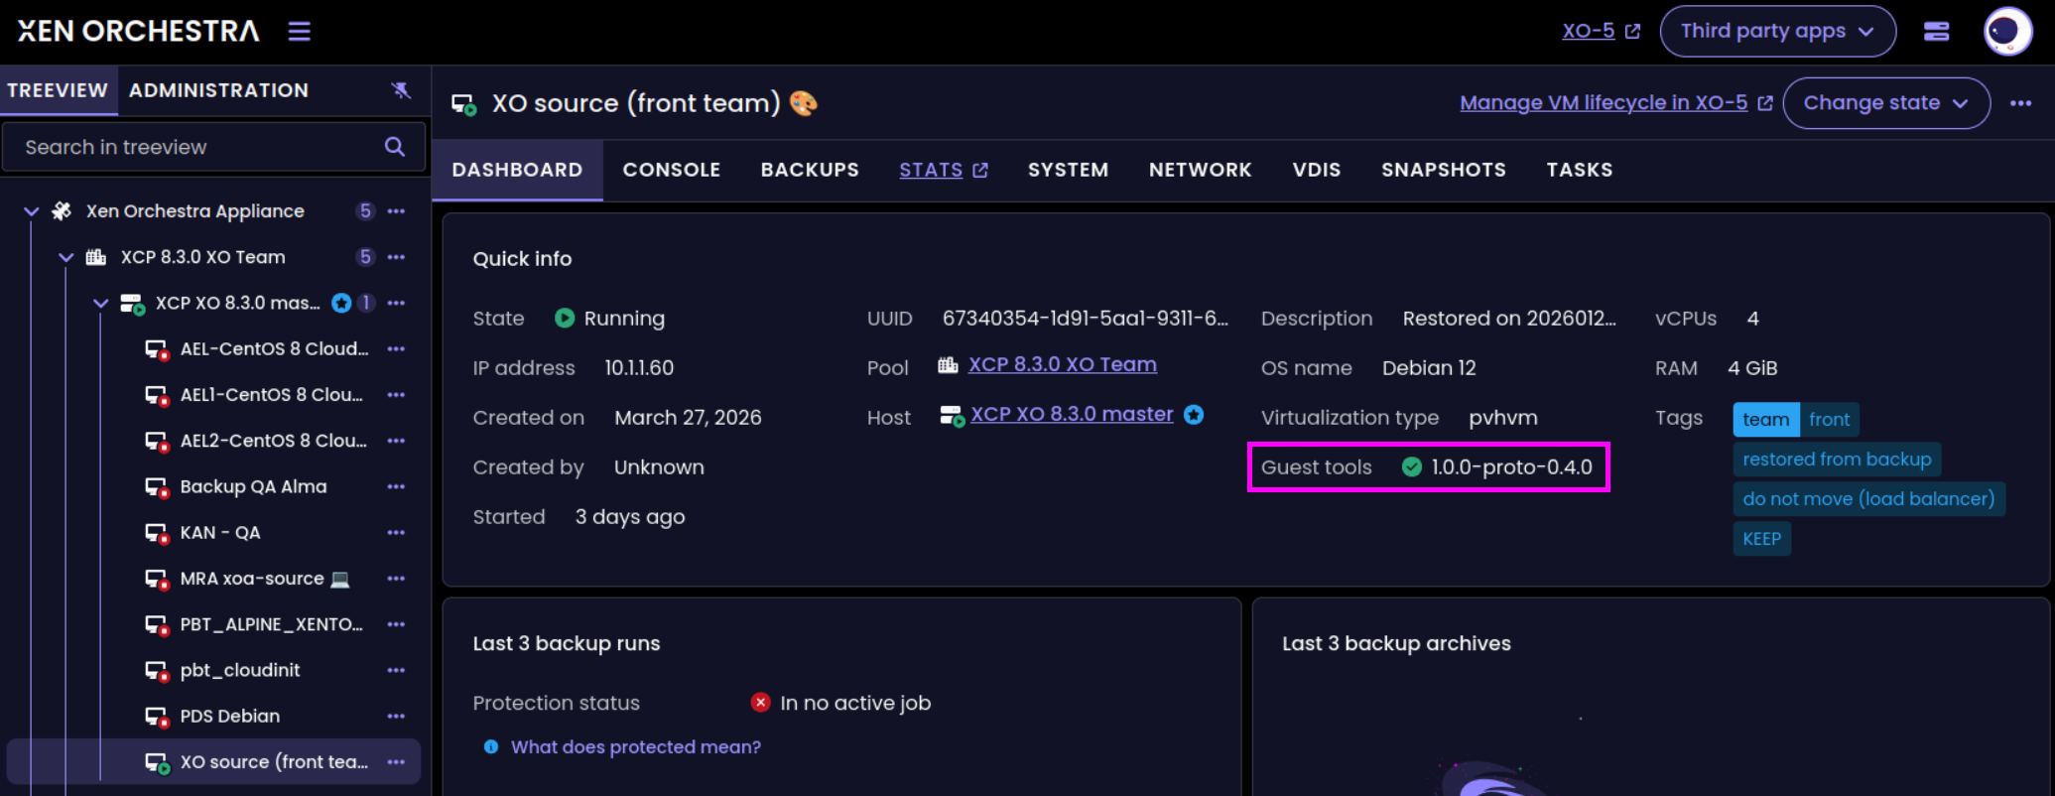Open the user avatar menu
The image size is (2055, 796).
[x=2007, y=32]
